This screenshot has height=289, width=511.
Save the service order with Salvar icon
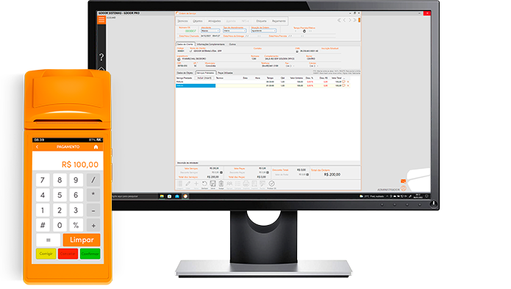[212, 184]
